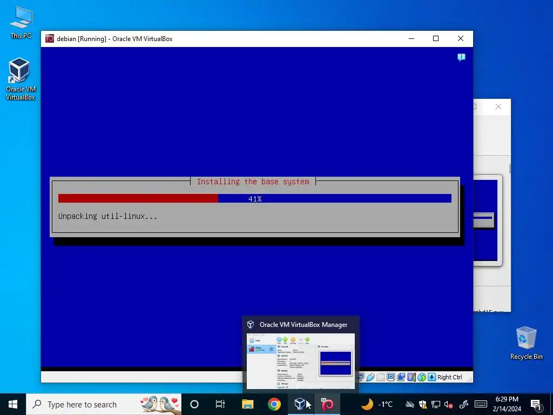The image size is (553, 415).
Task: Open Windows Security shield tray icon
Action: coord(422,404)
